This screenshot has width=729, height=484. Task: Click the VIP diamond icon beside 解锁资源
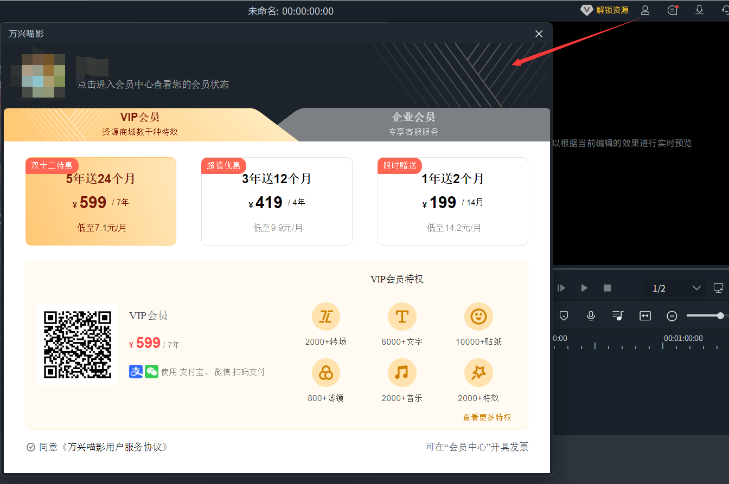(x=586, y=10)
